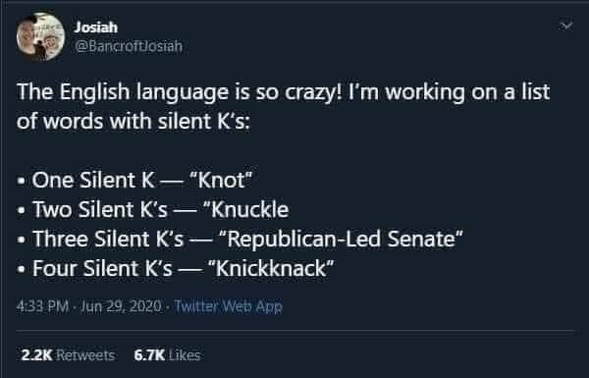Click the 6.7K like count number

point(149,355)
